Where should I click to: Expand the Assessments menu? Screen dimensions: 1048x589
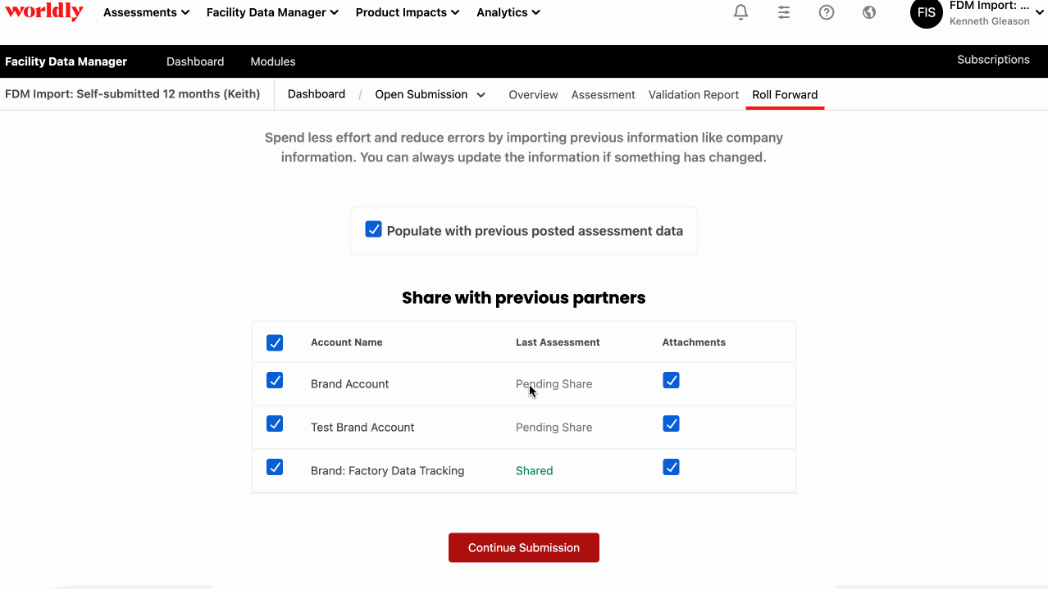click(146, 12)
